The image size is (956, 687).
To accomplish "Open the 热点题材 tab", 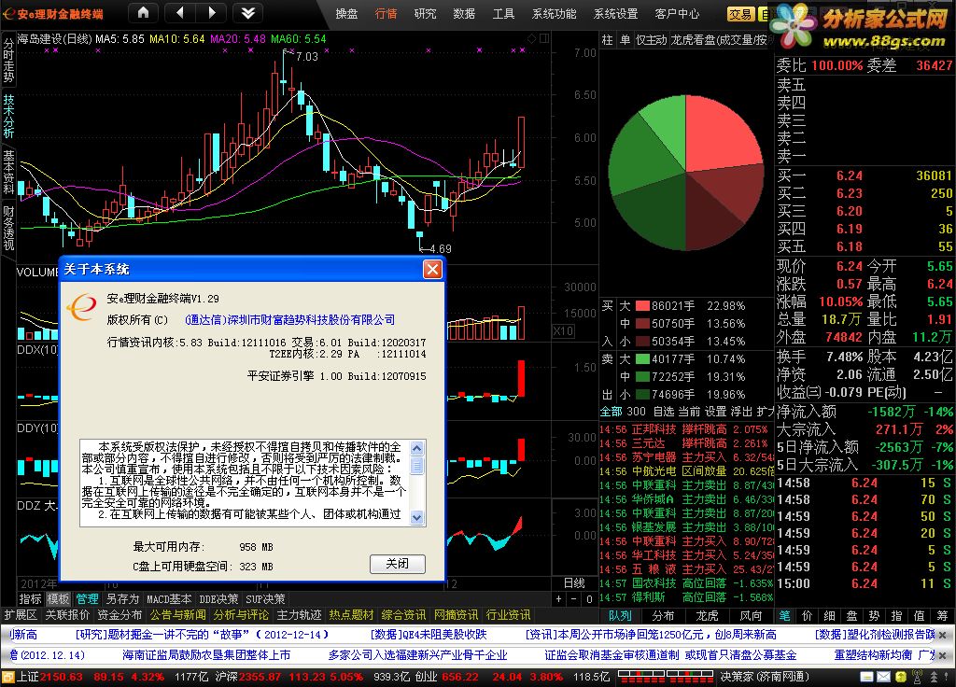I will point(351,615).
